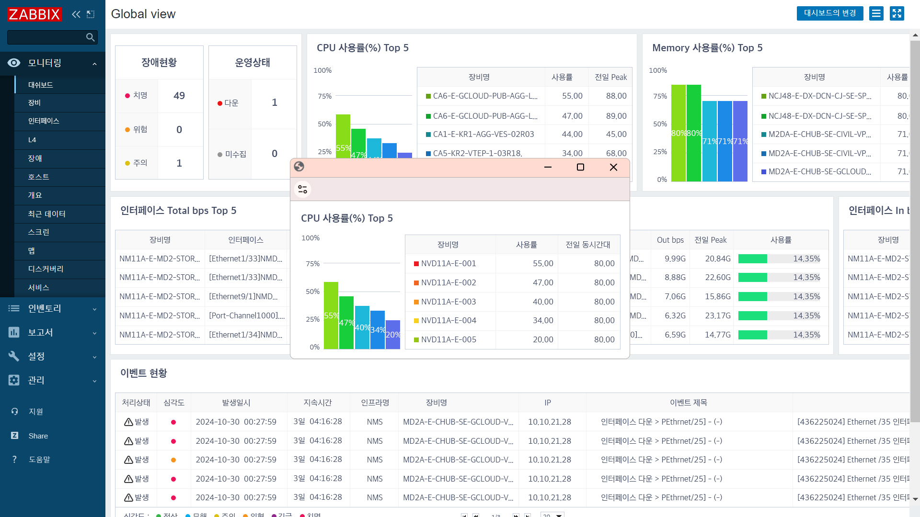Viewport: 920px width, 517px height.
Task: Click the bar chart icon beside 보고서
Action: click(x=14, y=332)
